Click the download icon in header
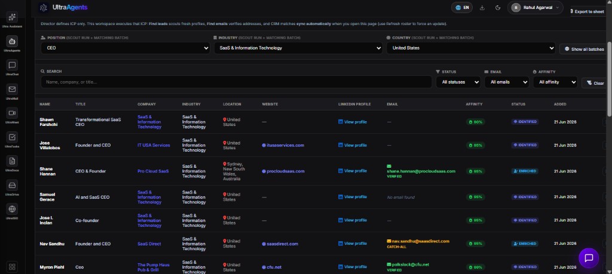This screenshot has height=274, width=612. (x=482, y=7)
